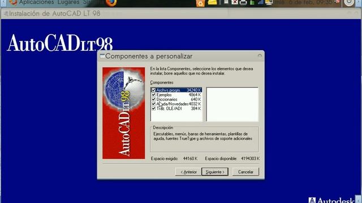Click the dialog's round title bar button

[260, 56]
